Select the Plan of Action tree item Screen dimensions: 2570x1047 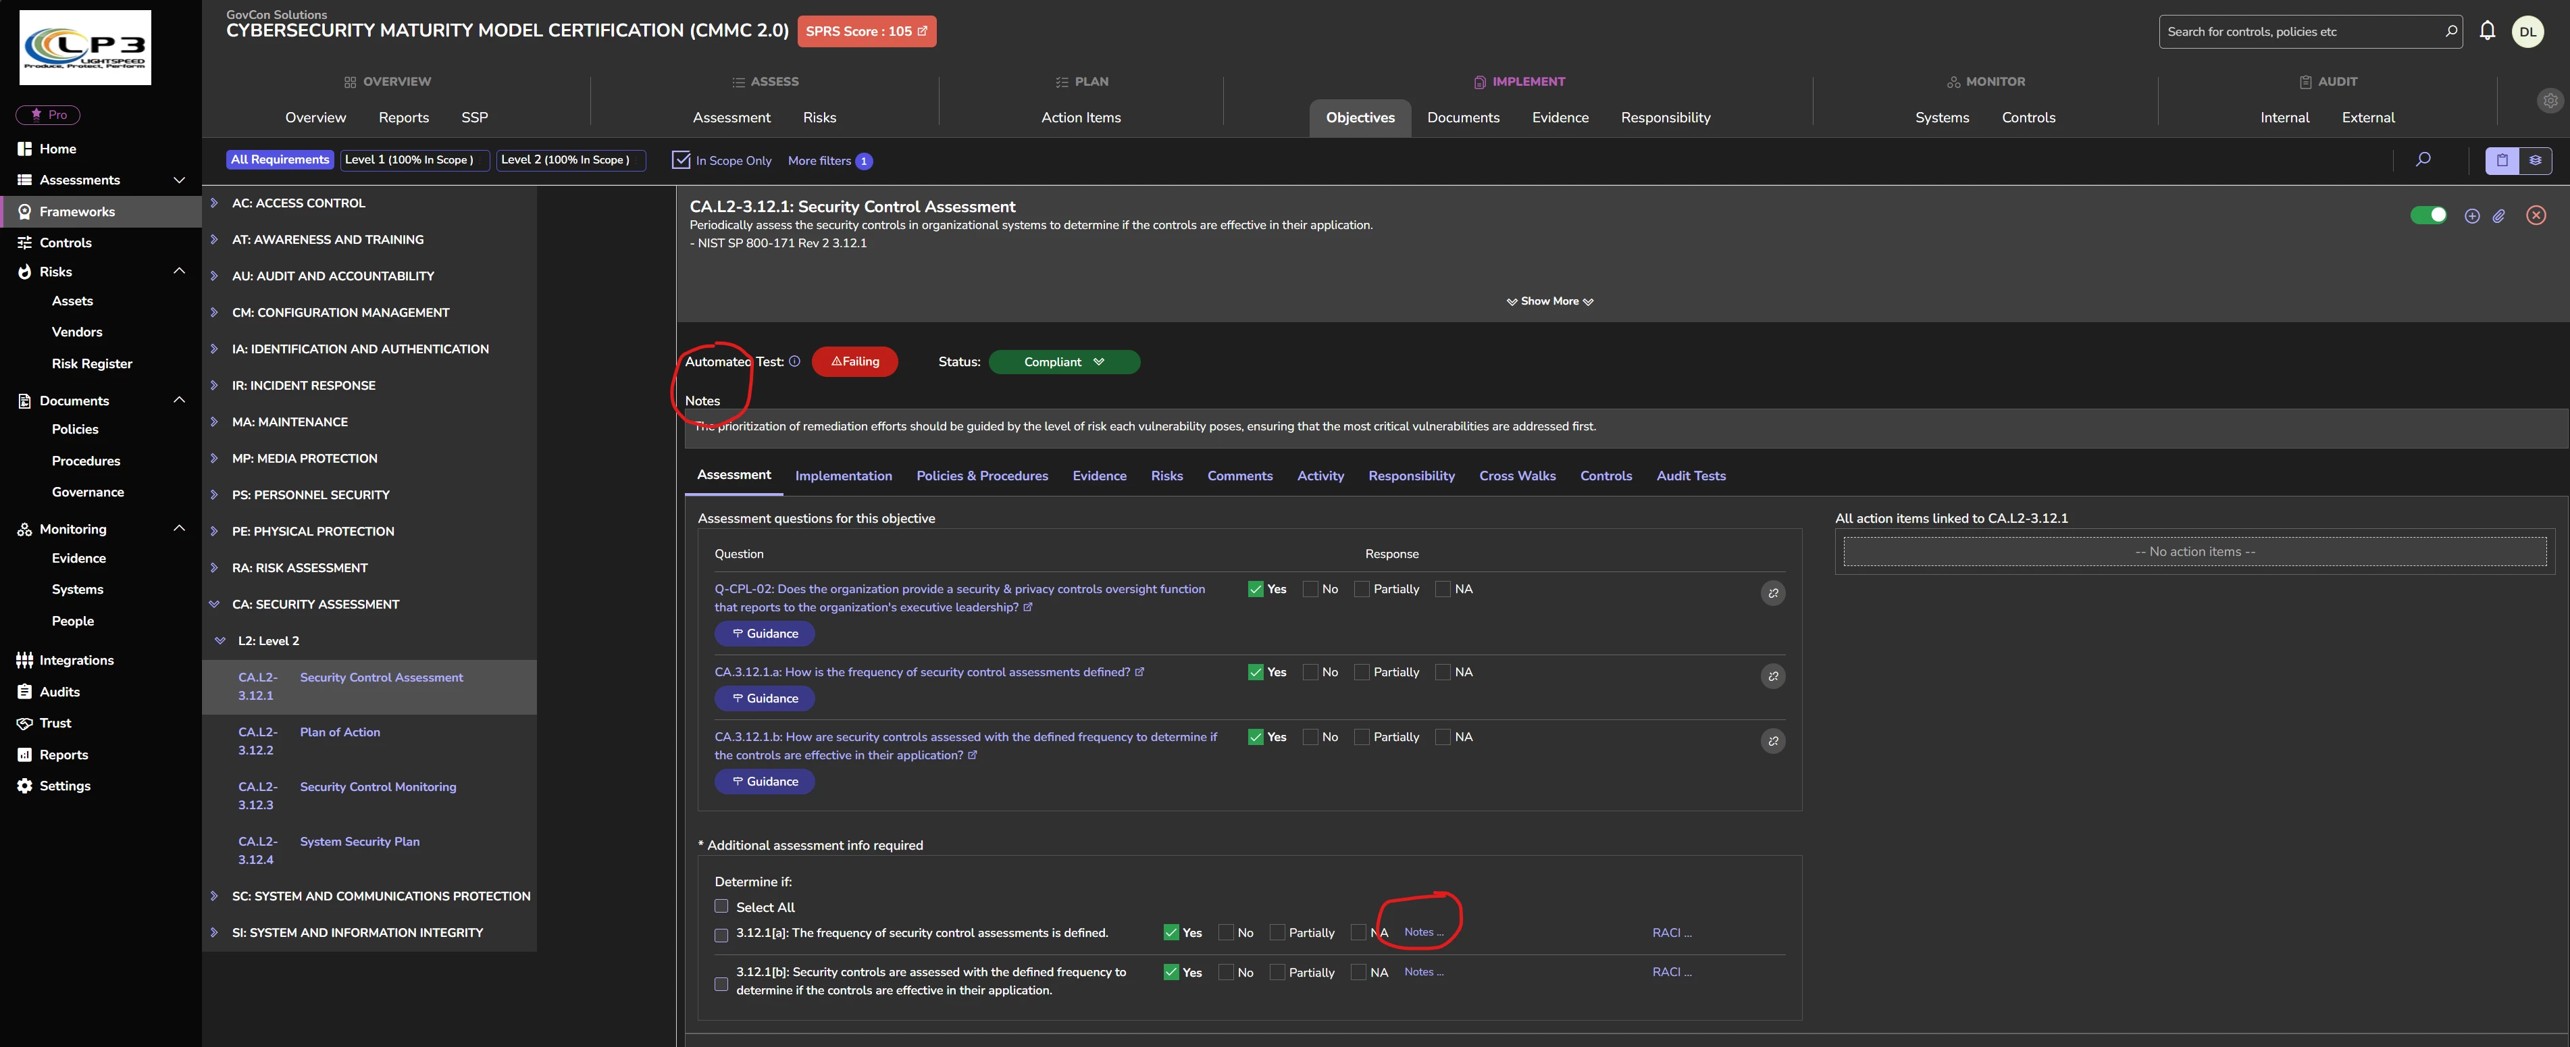tap(340, 733)
